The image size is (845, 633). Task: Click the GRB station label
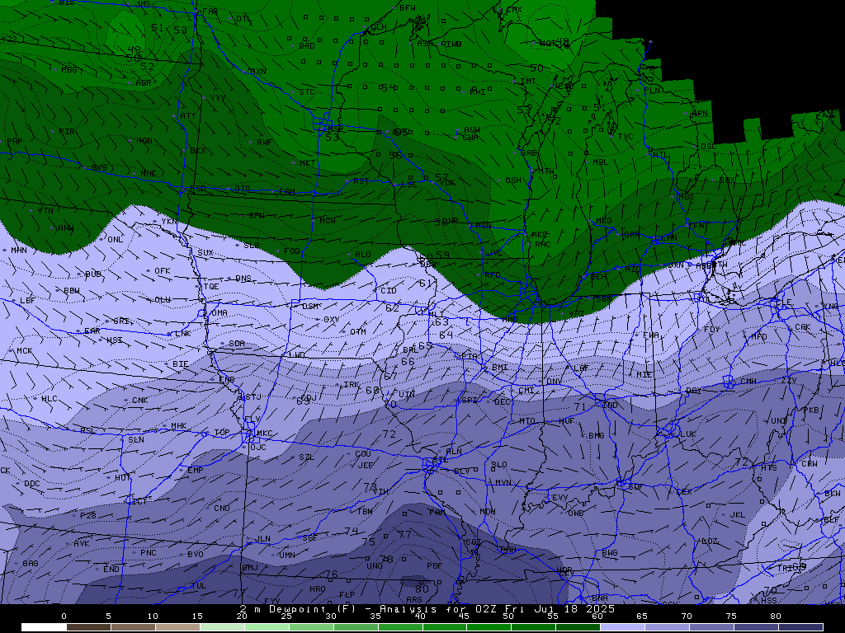click(x=529, y=152)
